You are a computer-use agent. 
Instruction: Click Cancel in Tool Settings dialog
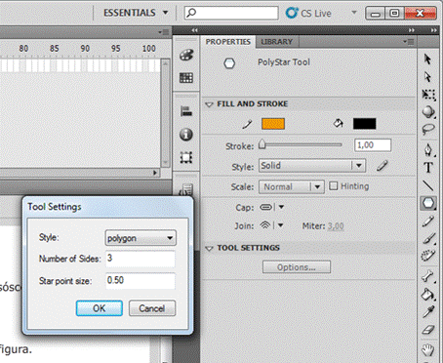point(152,308)
